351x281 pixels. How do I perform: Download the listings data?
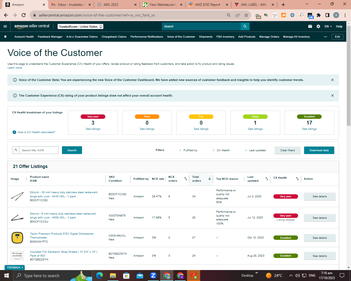[319, 150]
